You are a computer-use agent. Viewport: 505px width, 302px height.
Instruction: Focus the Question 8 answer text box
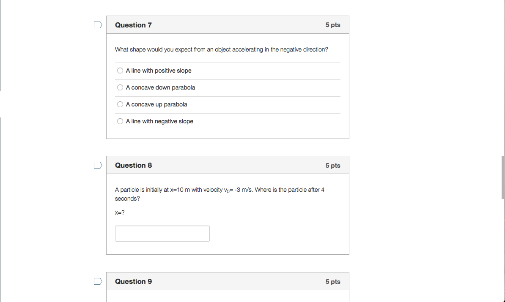pos(162,234)
